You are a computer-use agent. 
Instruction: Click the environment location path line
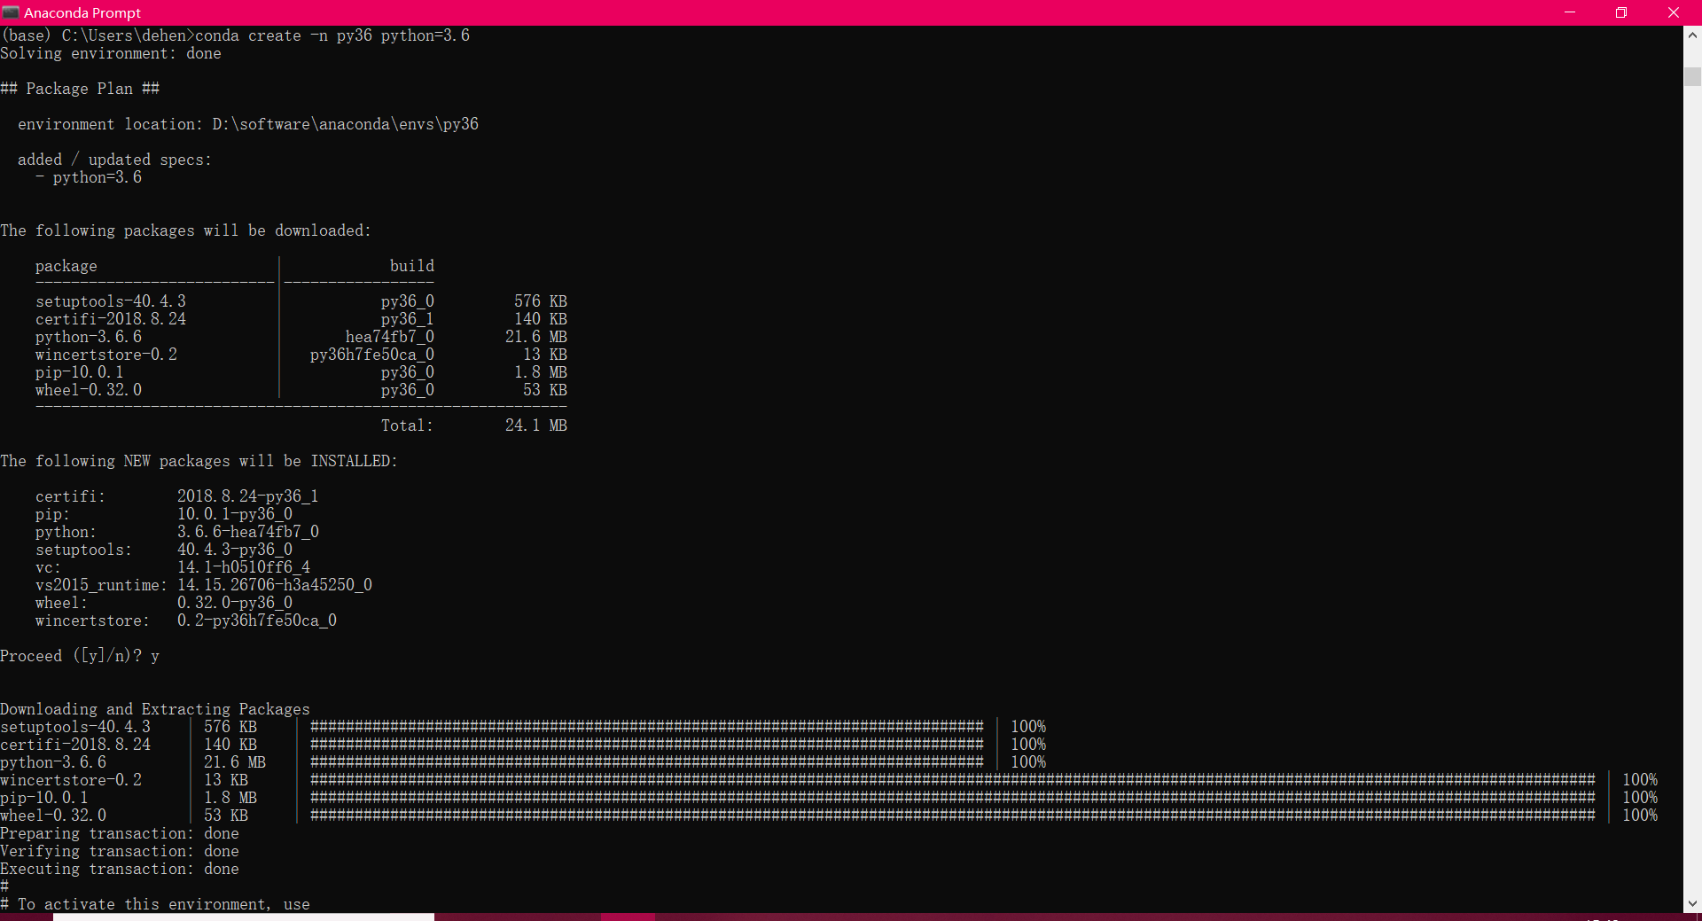[x=248, y=124]
